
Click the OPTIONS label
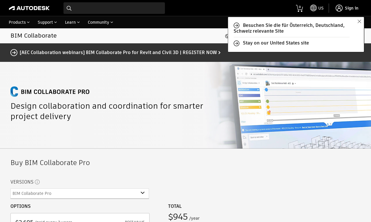coord(21,206)
